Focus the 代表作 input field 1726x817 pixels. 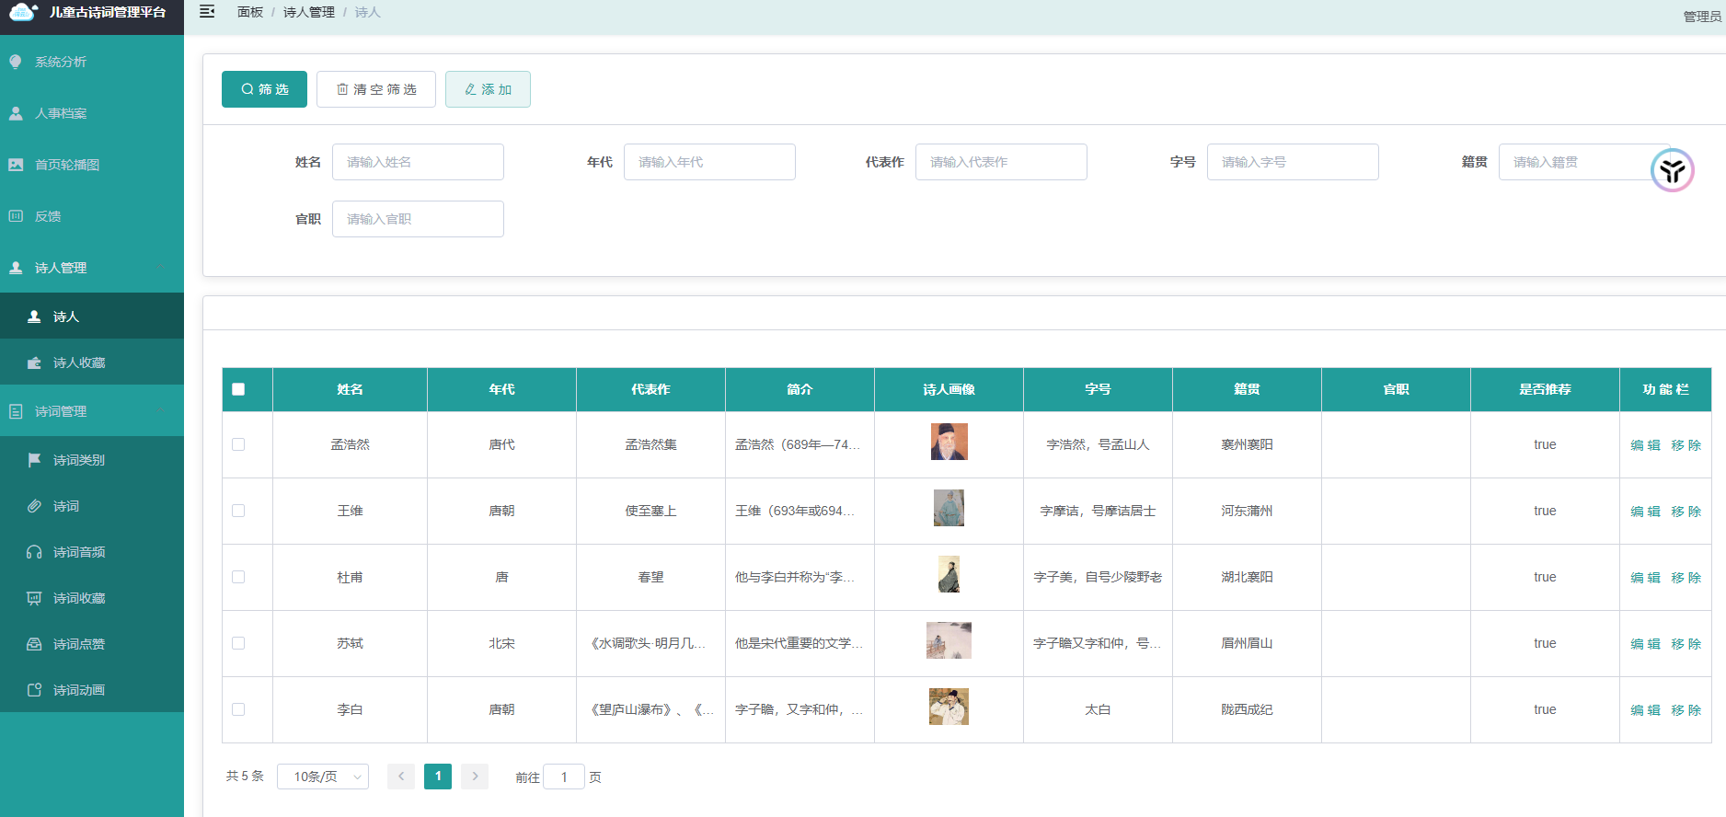coord(1001,162)
